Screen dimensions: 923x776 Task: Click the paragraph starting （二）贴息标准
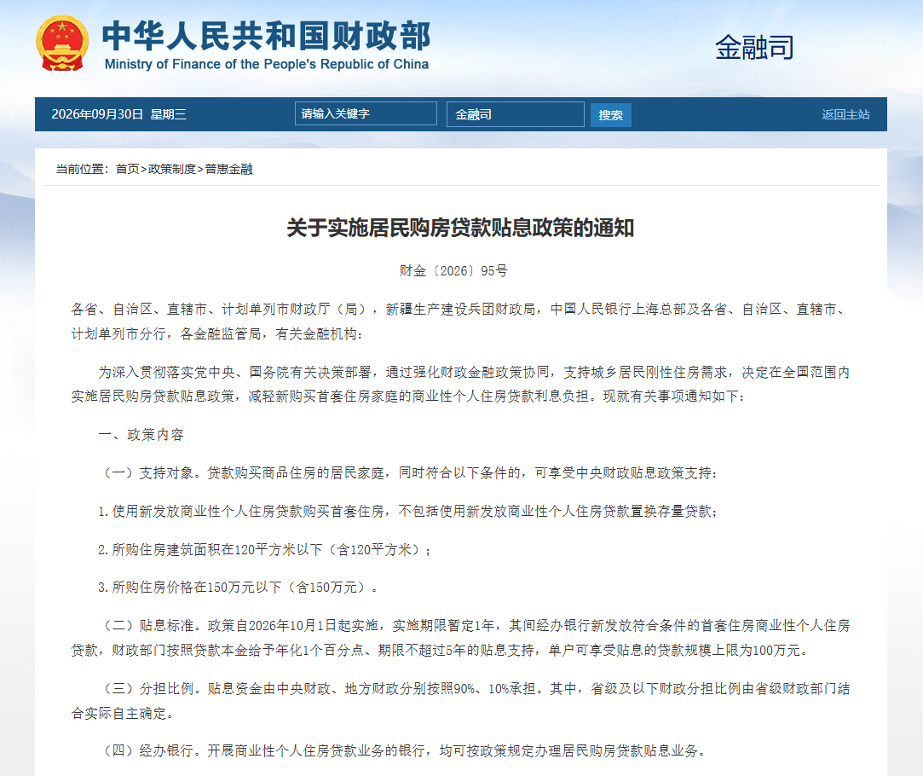(x=461, y=638)
